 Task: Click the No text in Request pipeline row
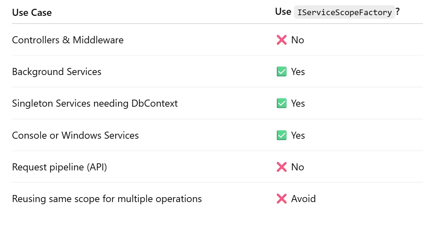coord(298,167)
